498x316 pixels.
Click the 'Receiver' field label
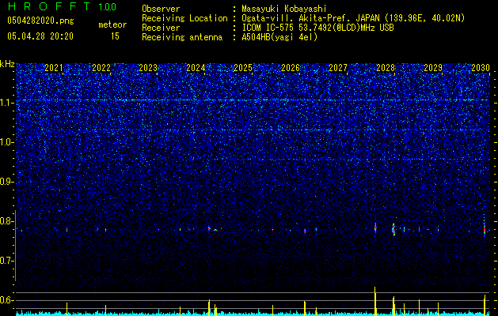coord(161,28)
